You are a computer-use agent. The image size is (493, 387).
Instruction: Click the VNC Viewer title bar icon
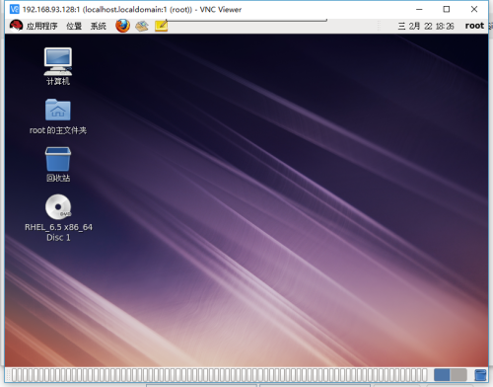tap(15, 9)
